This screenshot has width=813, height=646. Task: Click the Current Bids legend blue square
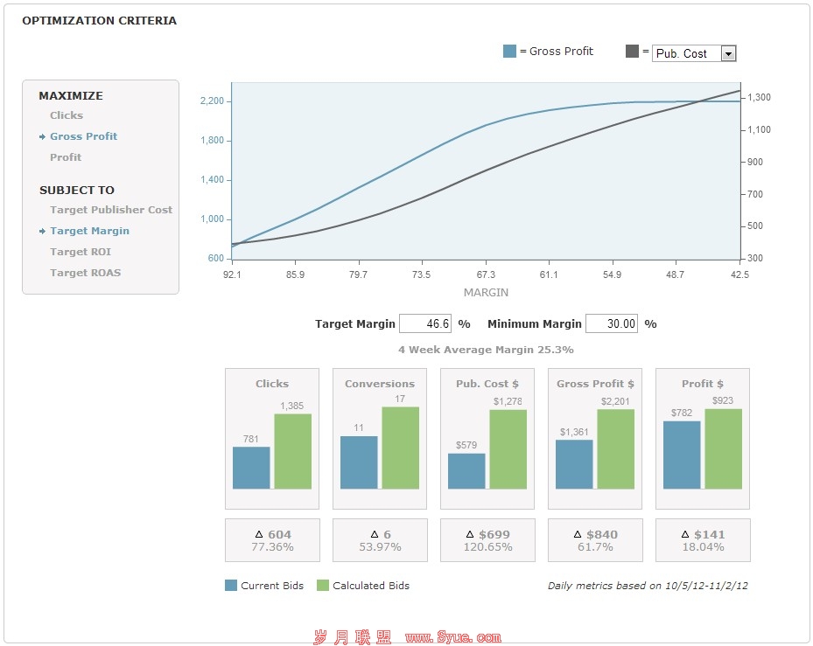[x=231, y=586]
